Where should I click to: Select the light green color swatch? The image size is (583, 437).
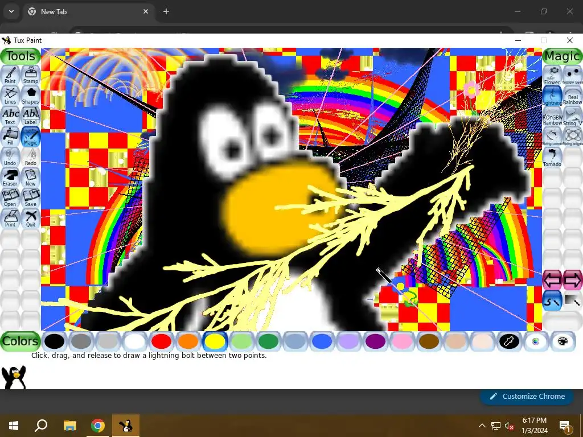tap(241, 341)
